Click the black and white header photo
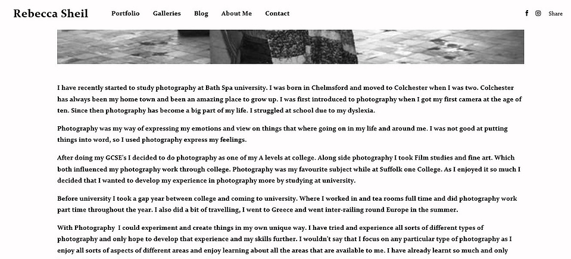This screenshot has width=571, height=259. click(x=291, y=46)
